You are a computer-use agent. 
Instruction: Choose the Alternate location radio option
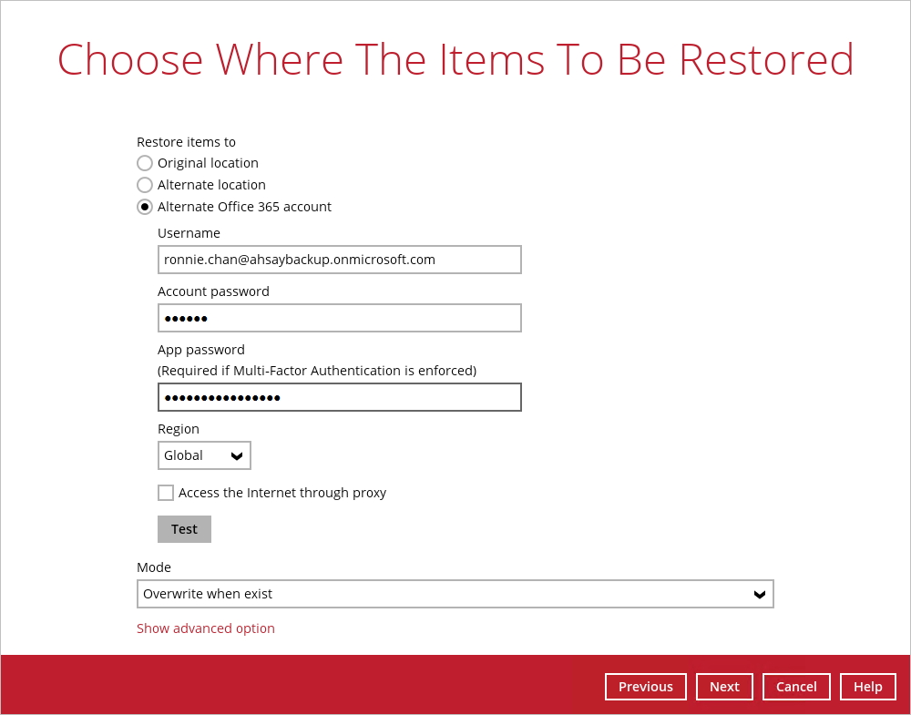(x=145, y=185)
